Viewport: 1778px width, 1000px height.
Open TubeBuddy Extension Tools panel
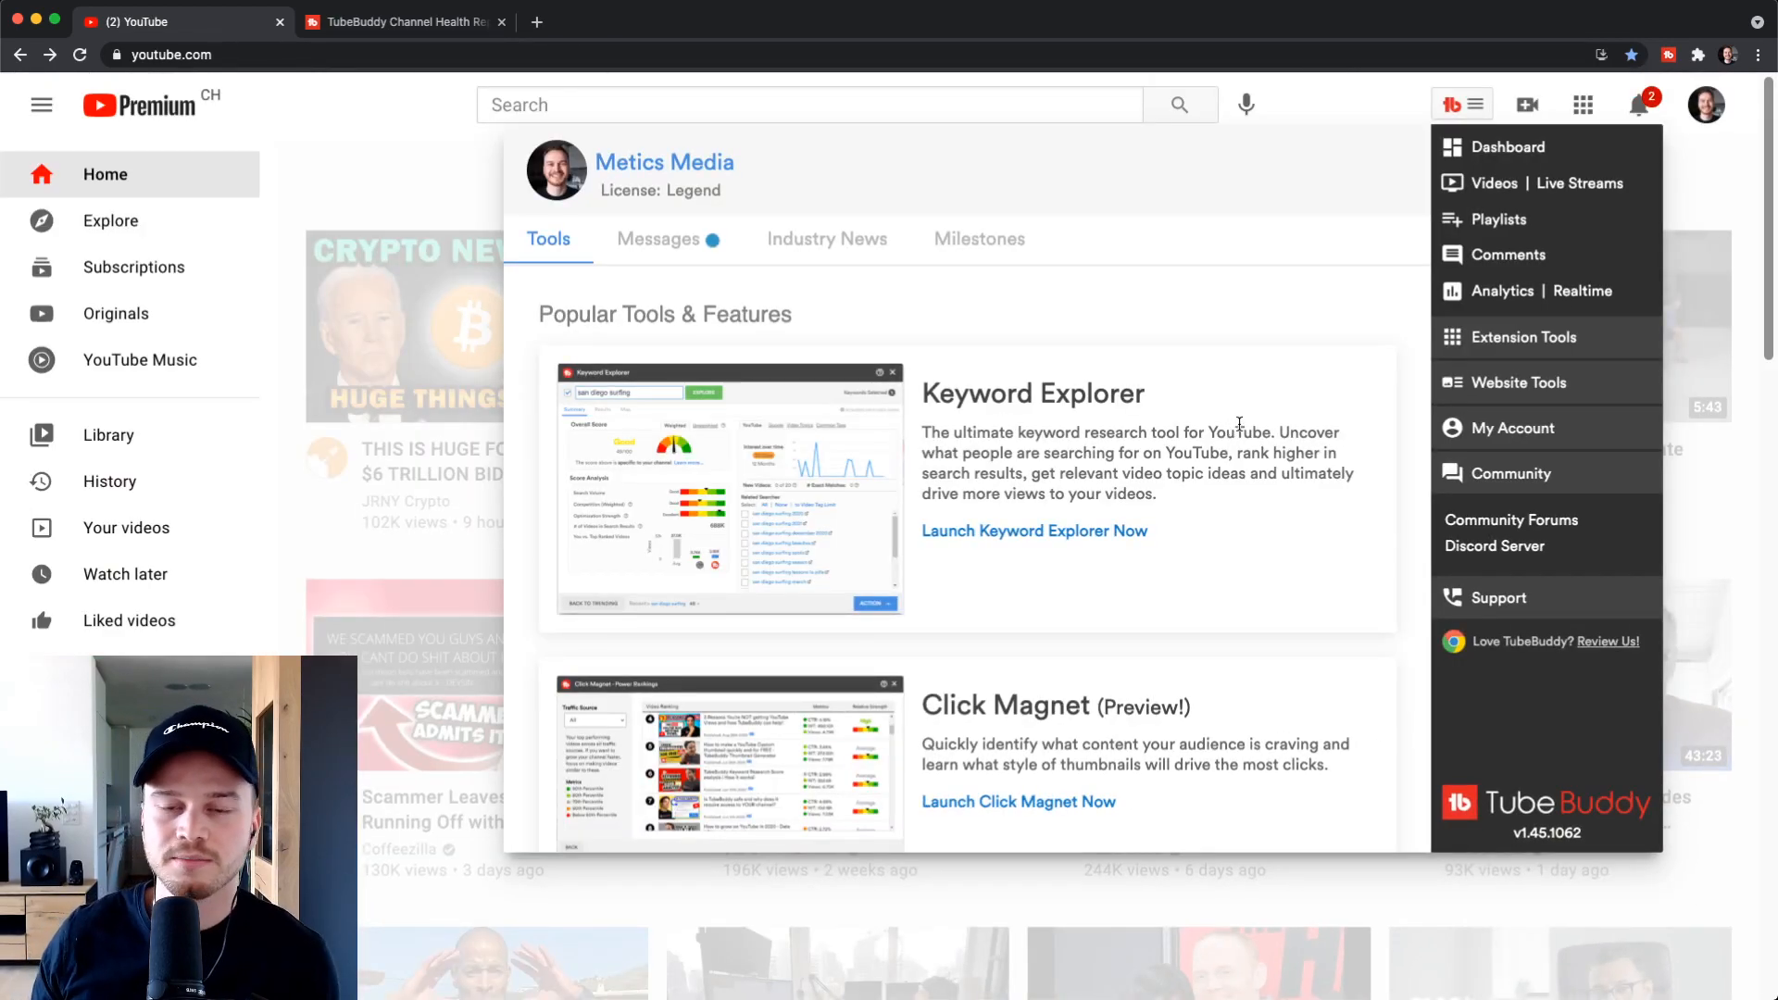pyautogui.click(x=1524, y=337)
